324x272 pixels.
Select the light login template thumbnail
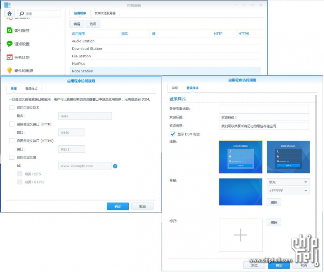point(241,157)
